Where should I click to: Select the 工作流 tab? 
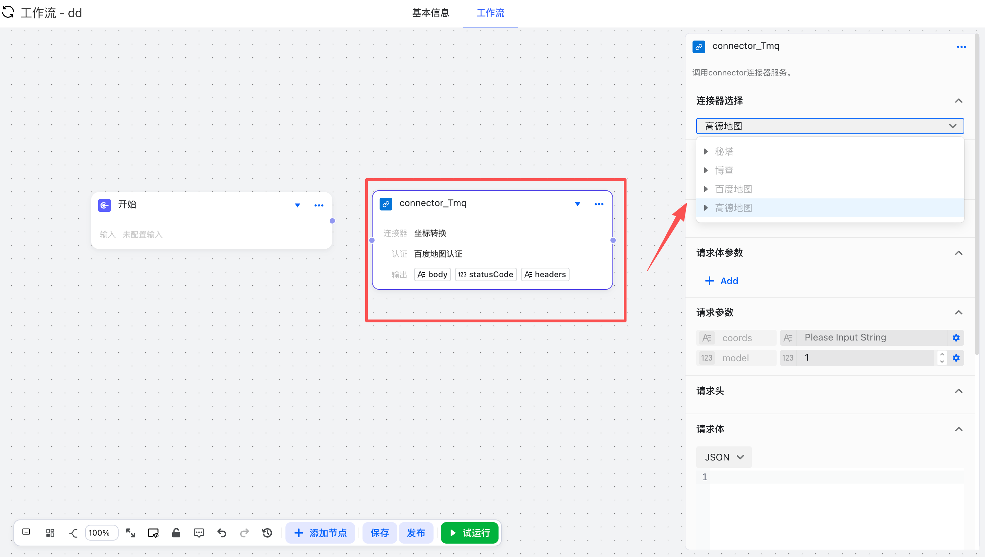(490, 13)
